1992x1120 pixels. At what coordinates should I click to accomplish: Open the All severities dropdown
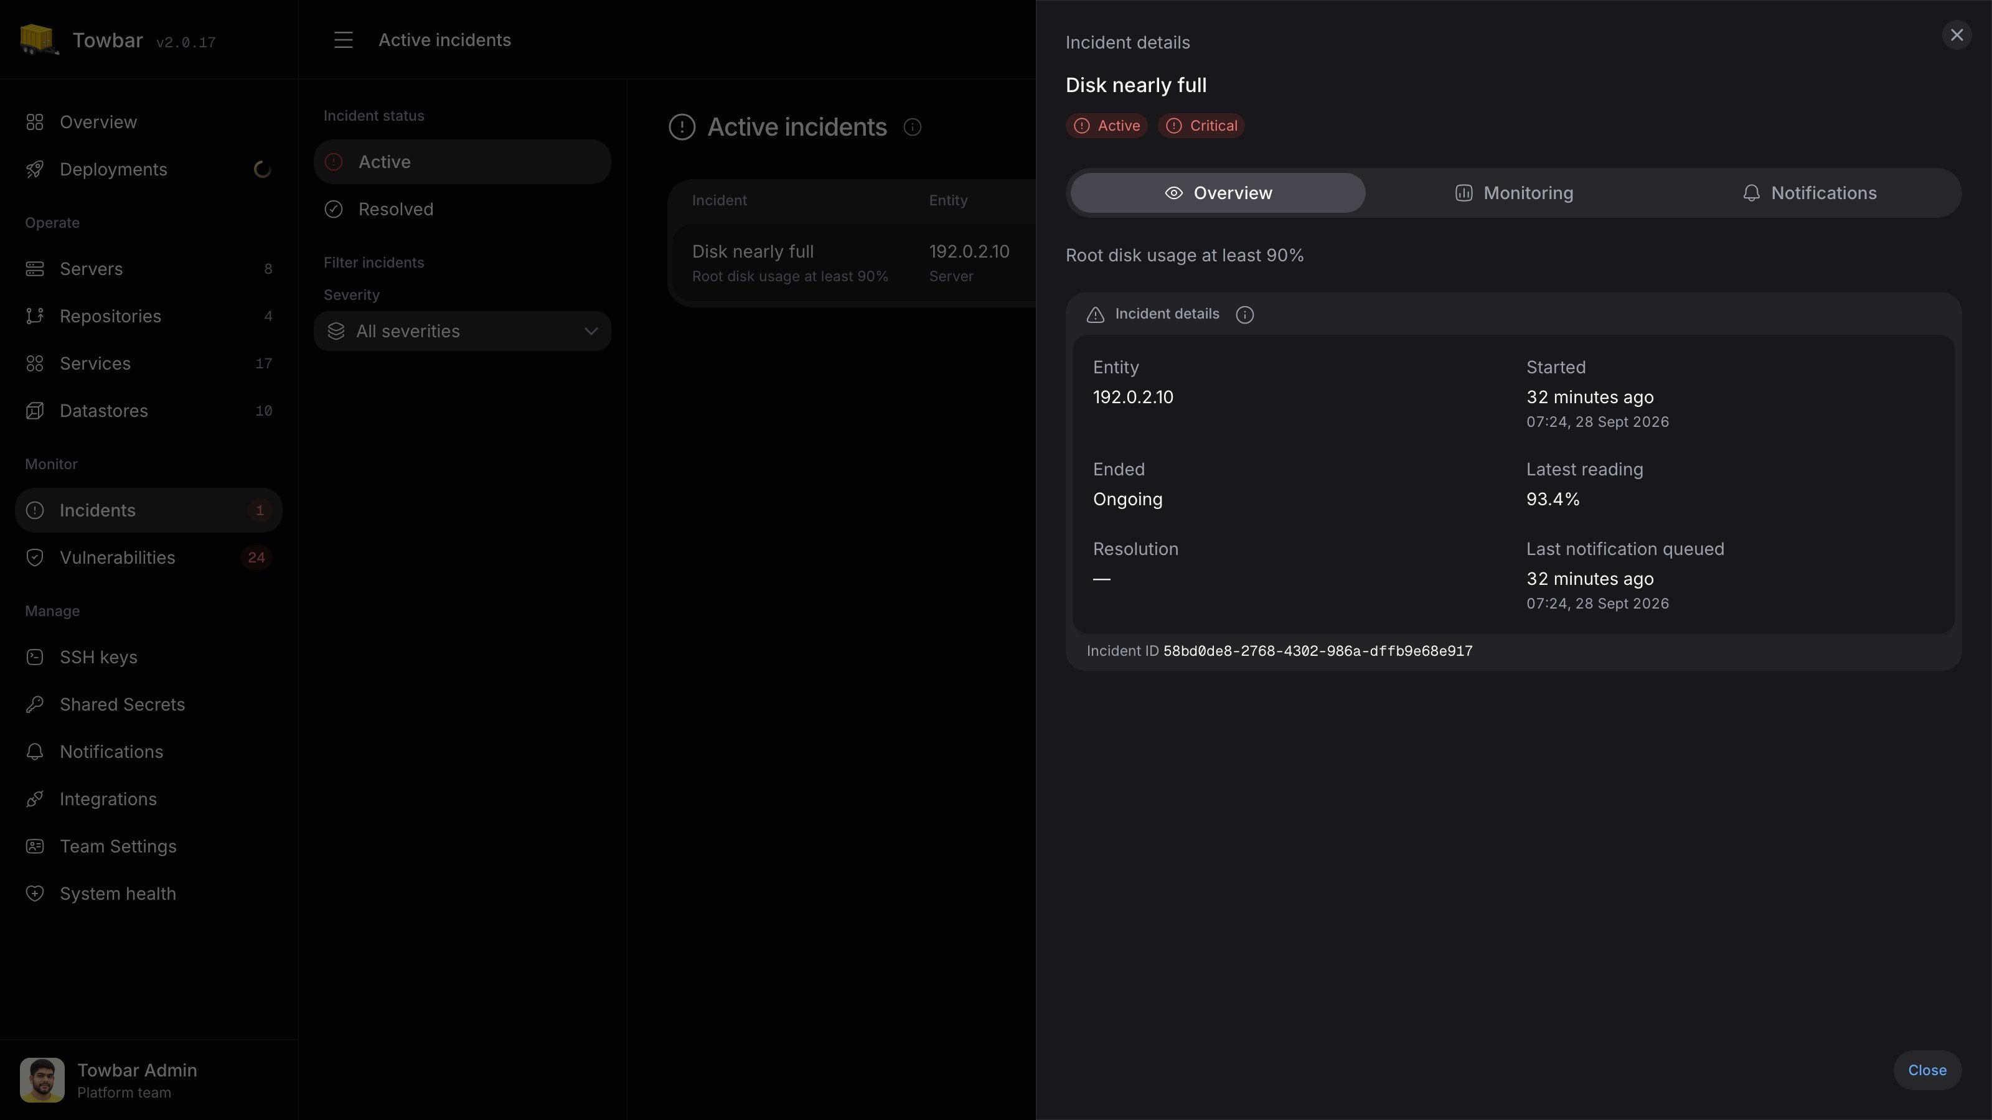463,331
